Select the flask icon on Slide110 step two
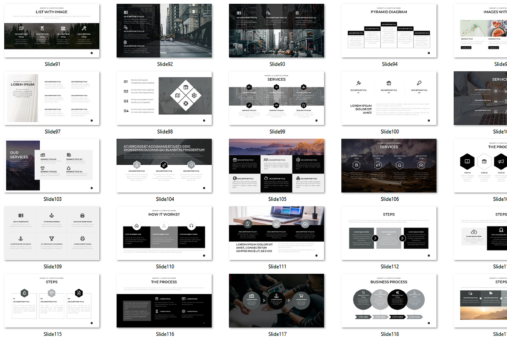The height and width of the screenshot is (338, 507). click(164, 225)
